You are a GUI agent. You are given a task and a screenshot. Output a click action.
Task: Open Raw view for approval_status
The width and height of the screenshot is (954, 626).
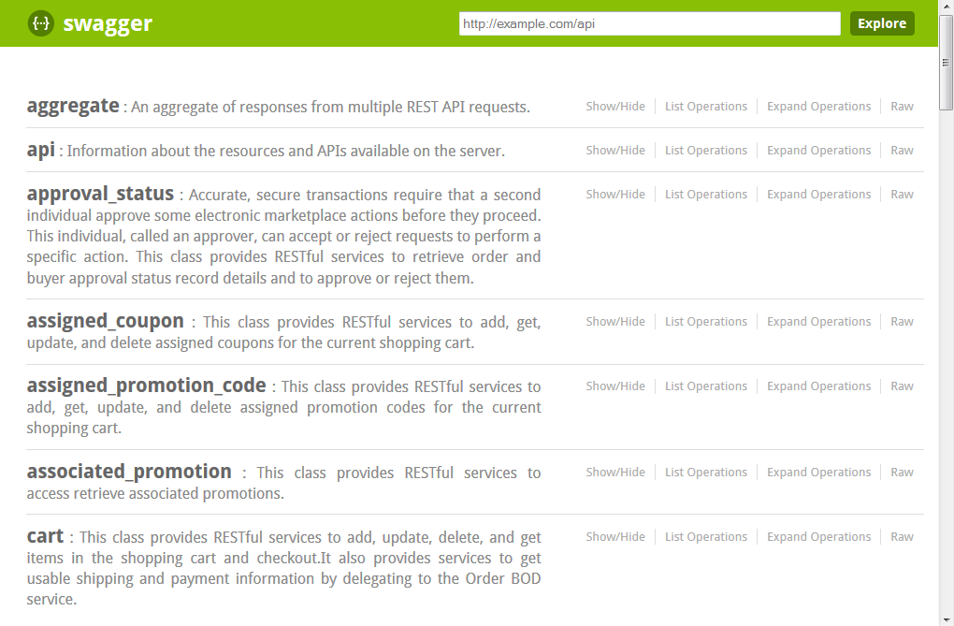[x=902, y=195]
